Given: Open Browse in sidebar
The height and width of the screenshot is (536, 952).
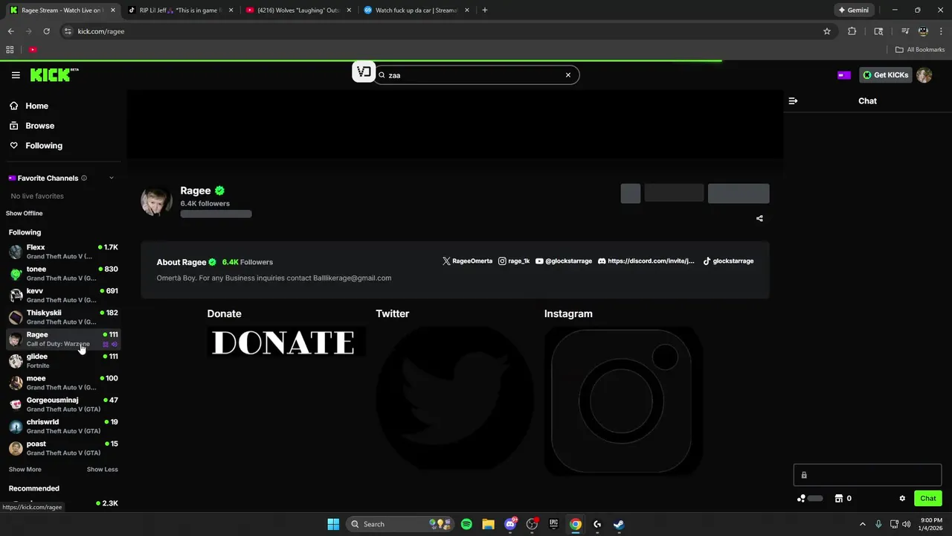Looking at the screenshot, I should coord(32,126).
